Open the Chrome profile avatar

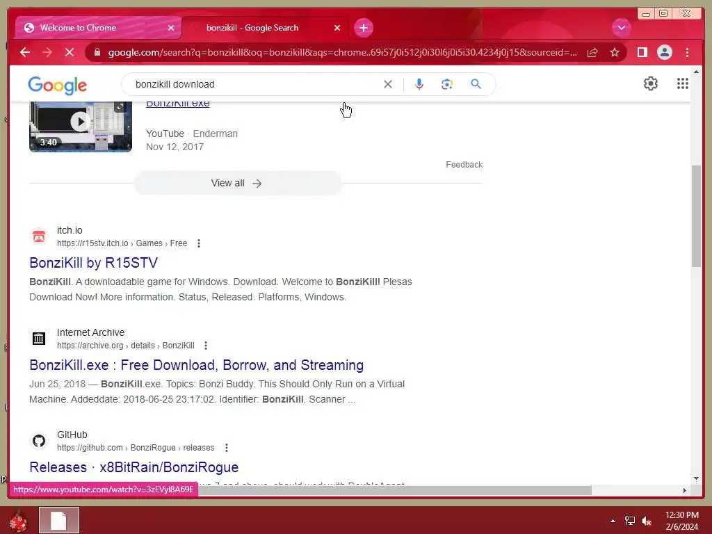(x=664, y=52)
